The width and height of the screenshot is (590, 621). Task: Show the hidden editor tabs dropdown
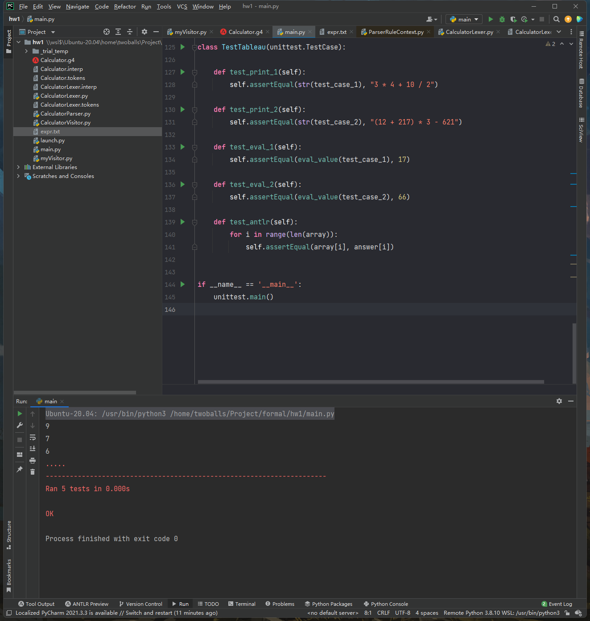(559, 32)
